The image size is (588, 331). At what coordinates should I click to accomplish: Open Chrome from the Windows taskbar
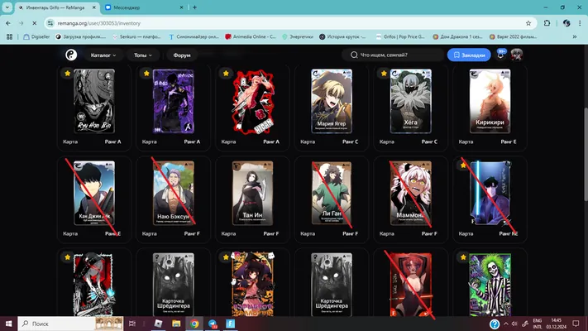click(194, 324)
